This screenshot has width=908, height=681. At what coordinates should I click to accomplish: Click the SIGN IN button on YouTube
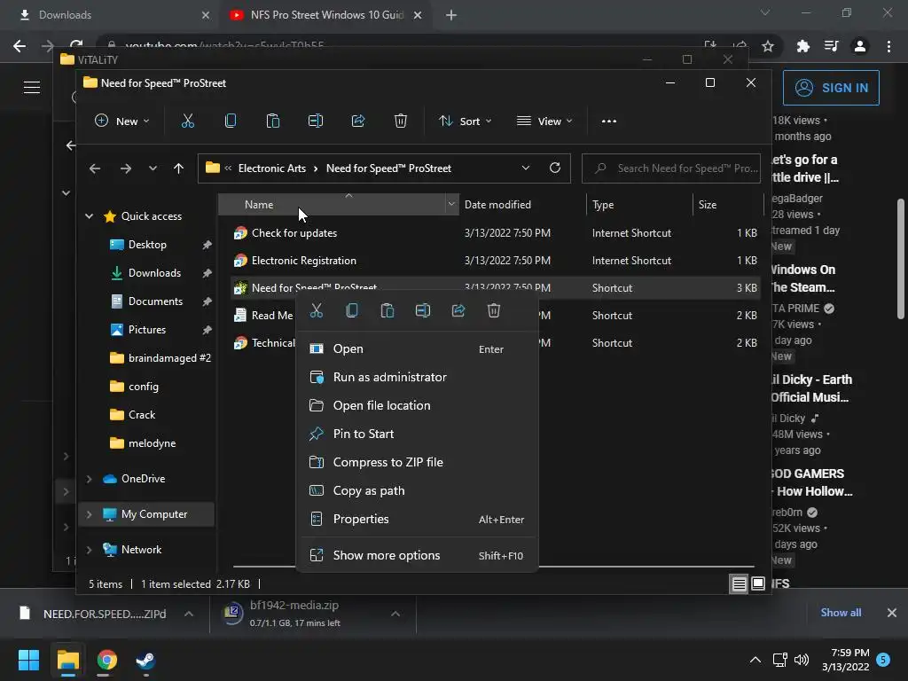[831, 88]
